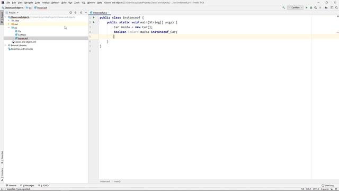
Task: Open the Tools menu
Action: pos(77,3)
